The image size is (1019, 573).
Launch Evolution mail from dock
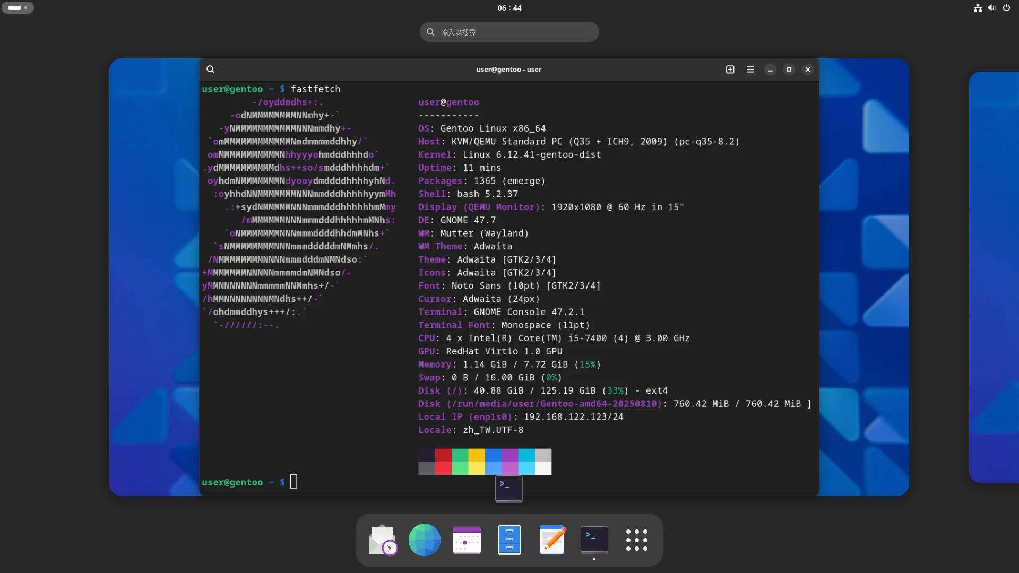click(383, 540)
